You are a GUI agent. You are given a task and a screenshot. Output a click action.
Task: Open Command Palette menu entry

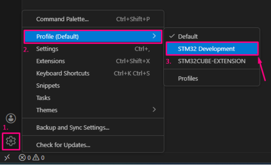[x=62, y=19]
